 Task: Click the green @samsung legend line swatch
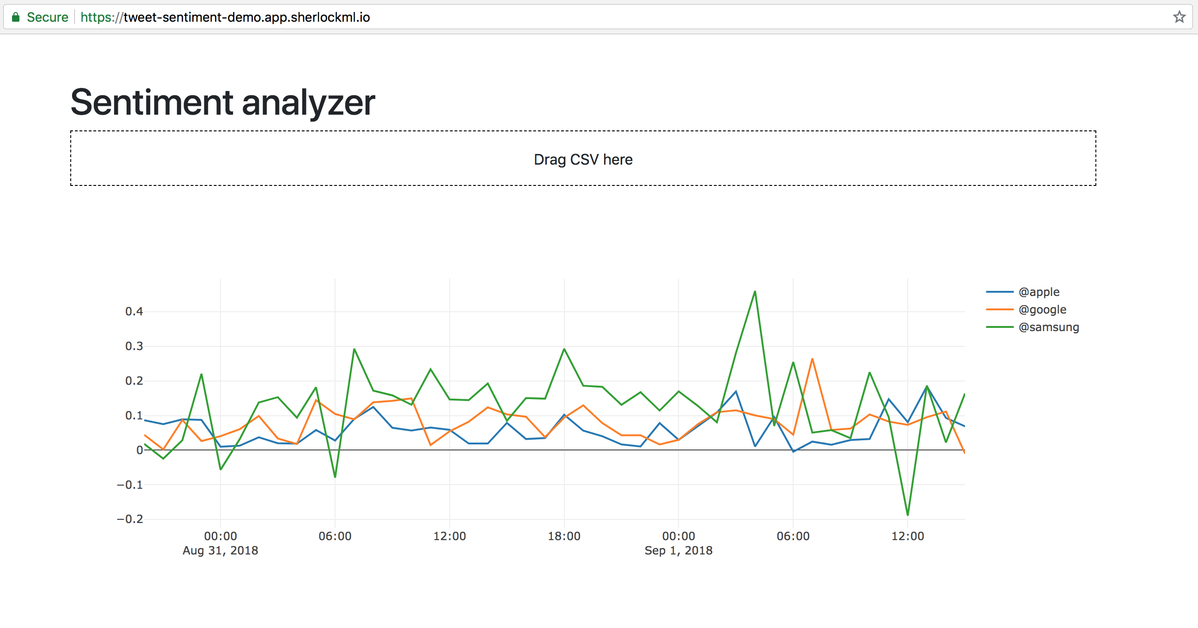(999, 327)
